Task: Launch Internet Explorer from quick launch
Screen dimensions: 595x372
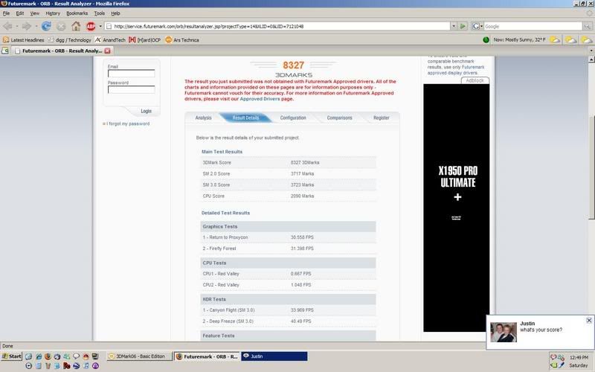Action: pos(39,356)
